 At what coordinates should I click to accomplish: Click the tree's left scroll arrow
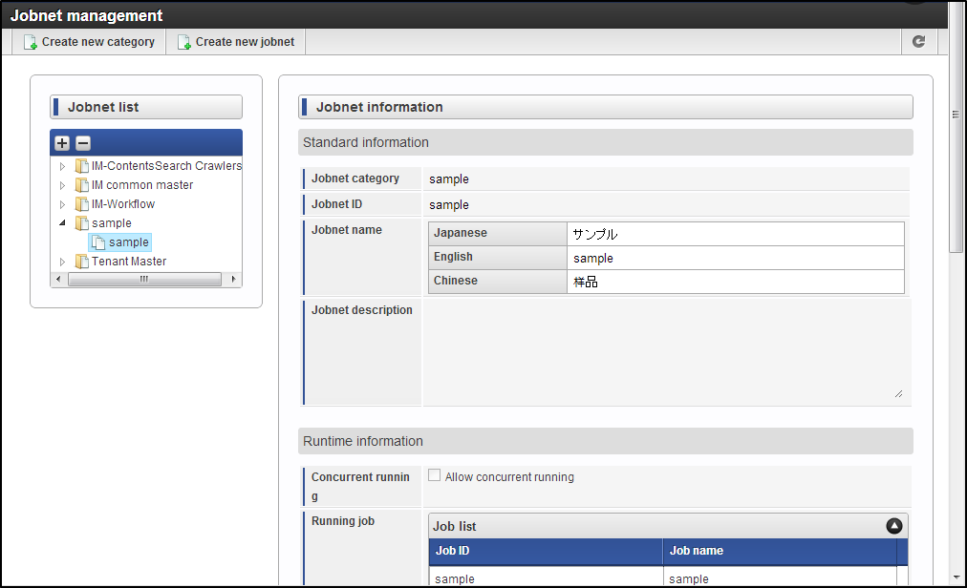(x=58, y=280)
